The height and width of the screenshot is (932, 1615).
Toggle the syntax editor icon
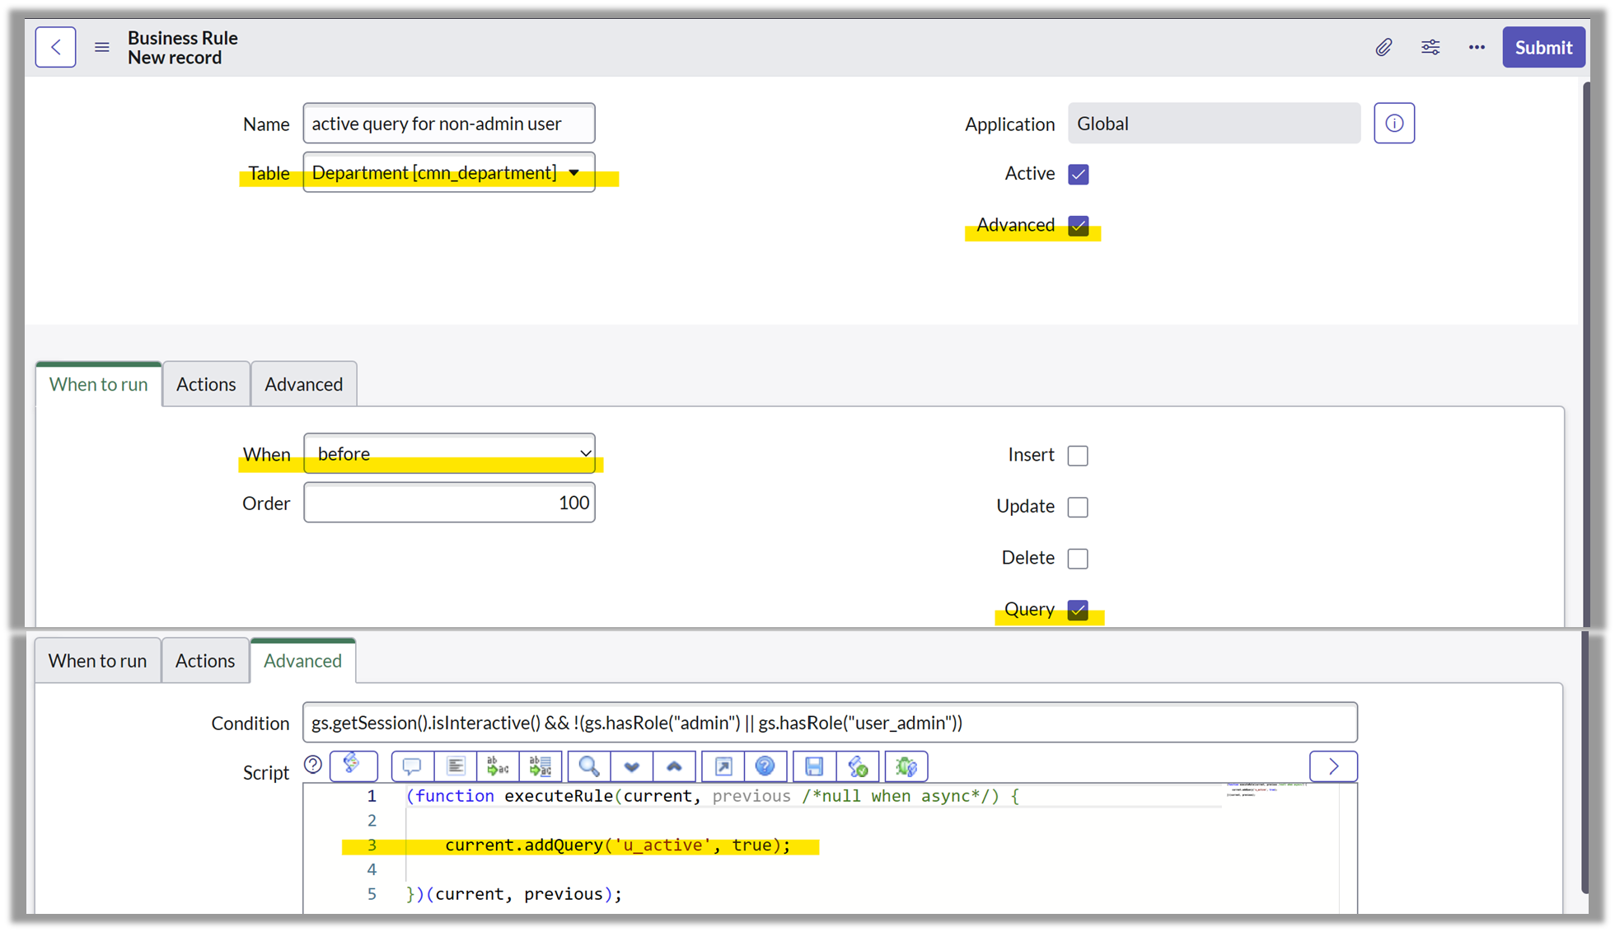pos(353,766)
